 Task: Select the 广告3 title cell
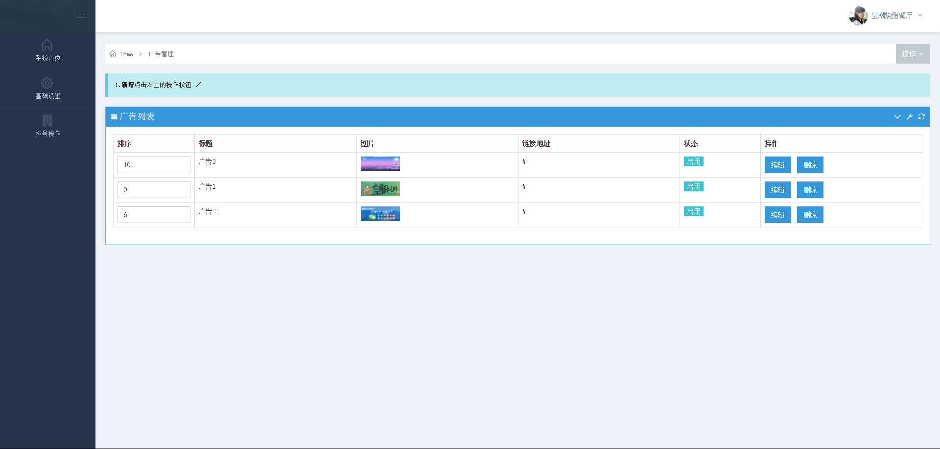click(x=276, y=165)
